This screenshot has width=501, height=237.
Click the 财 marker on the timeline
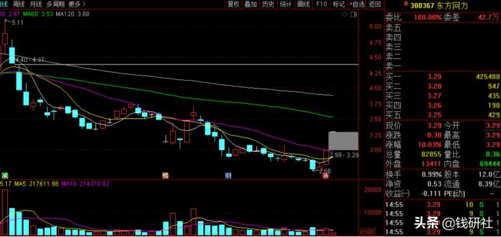pyautogui.click(x=228, y=175)
